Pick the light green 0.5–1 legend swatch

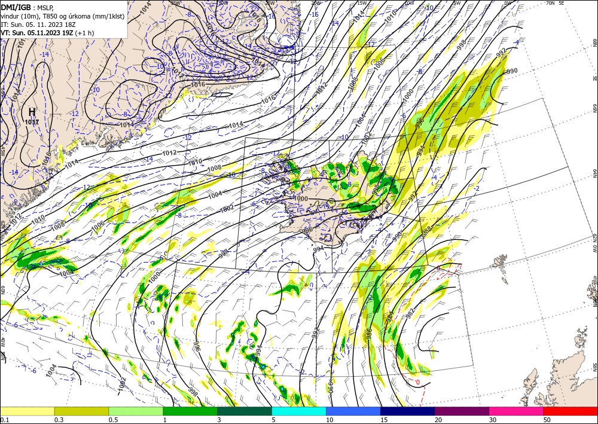pos(136,411)
